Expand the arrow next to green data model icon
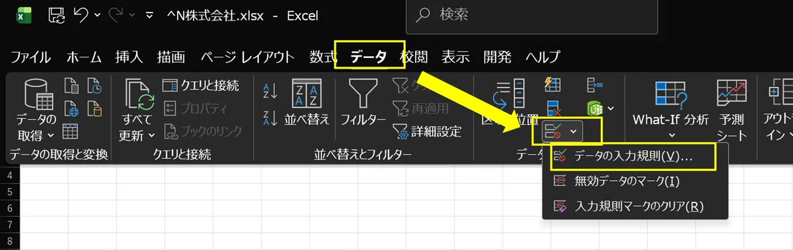 pos(611,108)
